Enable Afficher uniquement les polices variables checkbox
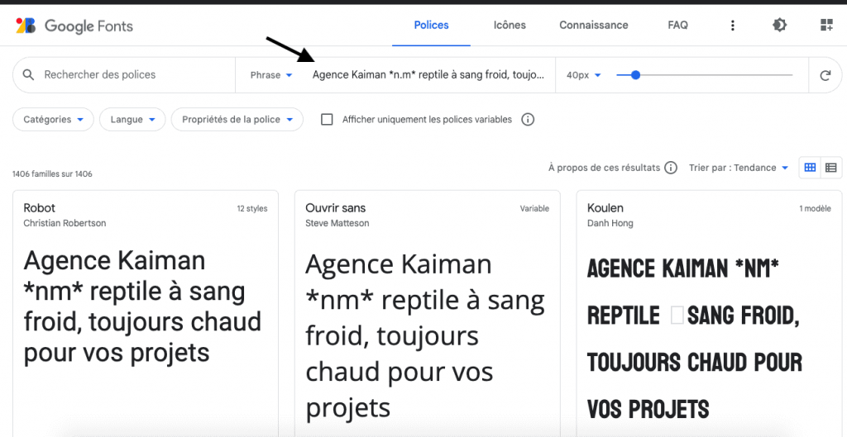Viewport: 847px width, 437px height. tap(327, 120)
